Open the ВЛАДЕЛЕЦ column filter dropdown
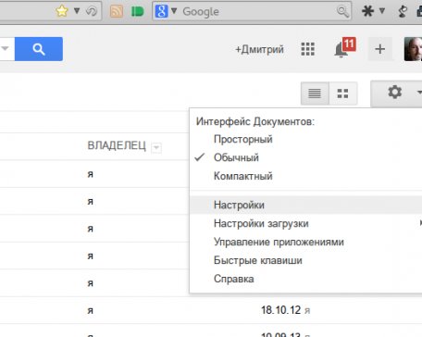This screenshot has height=337, width=422. point(156,148)
